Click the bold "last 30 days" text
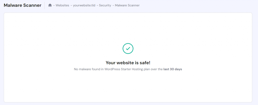Viewport: 258px width, 105px height. tap(173, 69)
